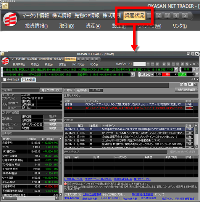Open the layout number 1 dropdown arrow
This screenshot has height=202, width=200.
pos(195,84)
